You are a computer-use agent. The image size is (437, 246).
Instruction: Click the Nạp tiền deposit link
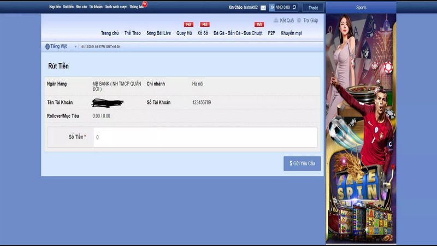55,7
